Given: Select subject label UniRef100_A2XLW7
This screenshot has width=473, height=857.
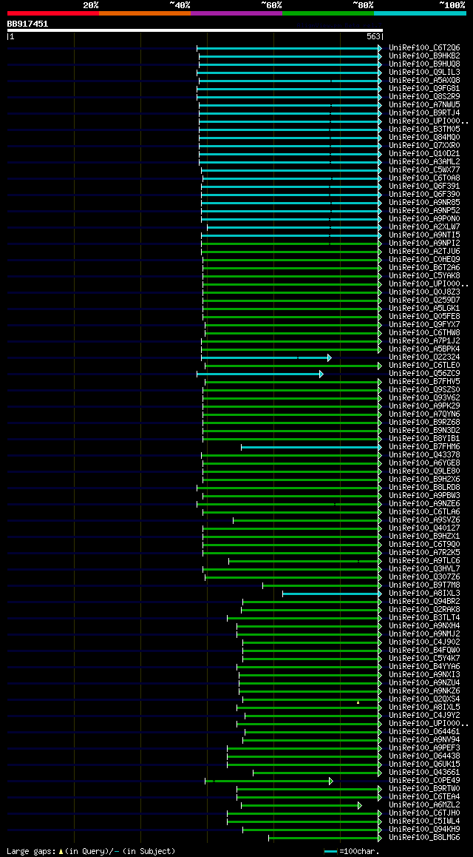Looking at the screenshot, I should (424, 227).
